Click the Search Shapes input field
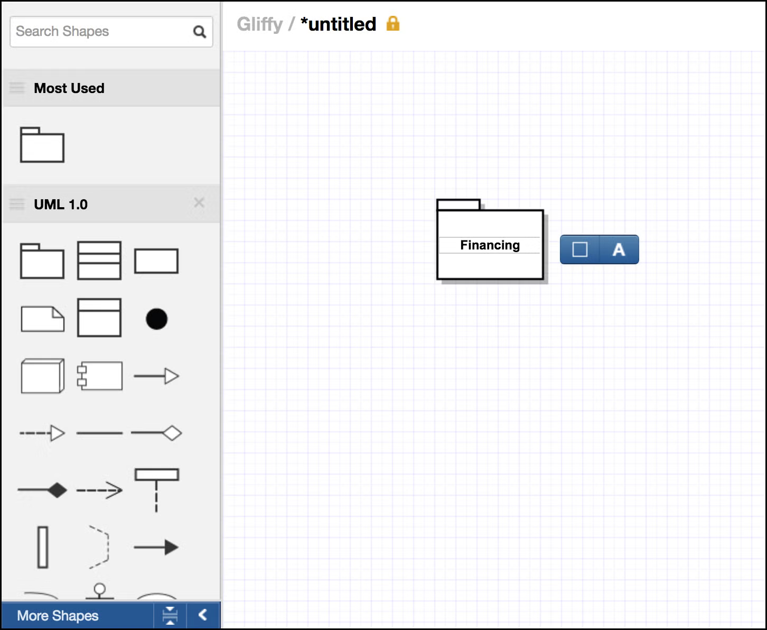Screen dimensions: 767x630 tap(100, 32)
